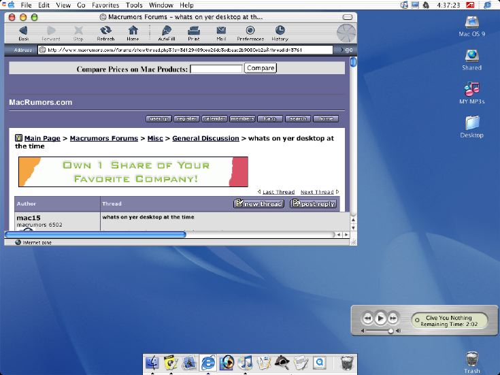
Task: Start a new thread button
Action: coord(259,203)
